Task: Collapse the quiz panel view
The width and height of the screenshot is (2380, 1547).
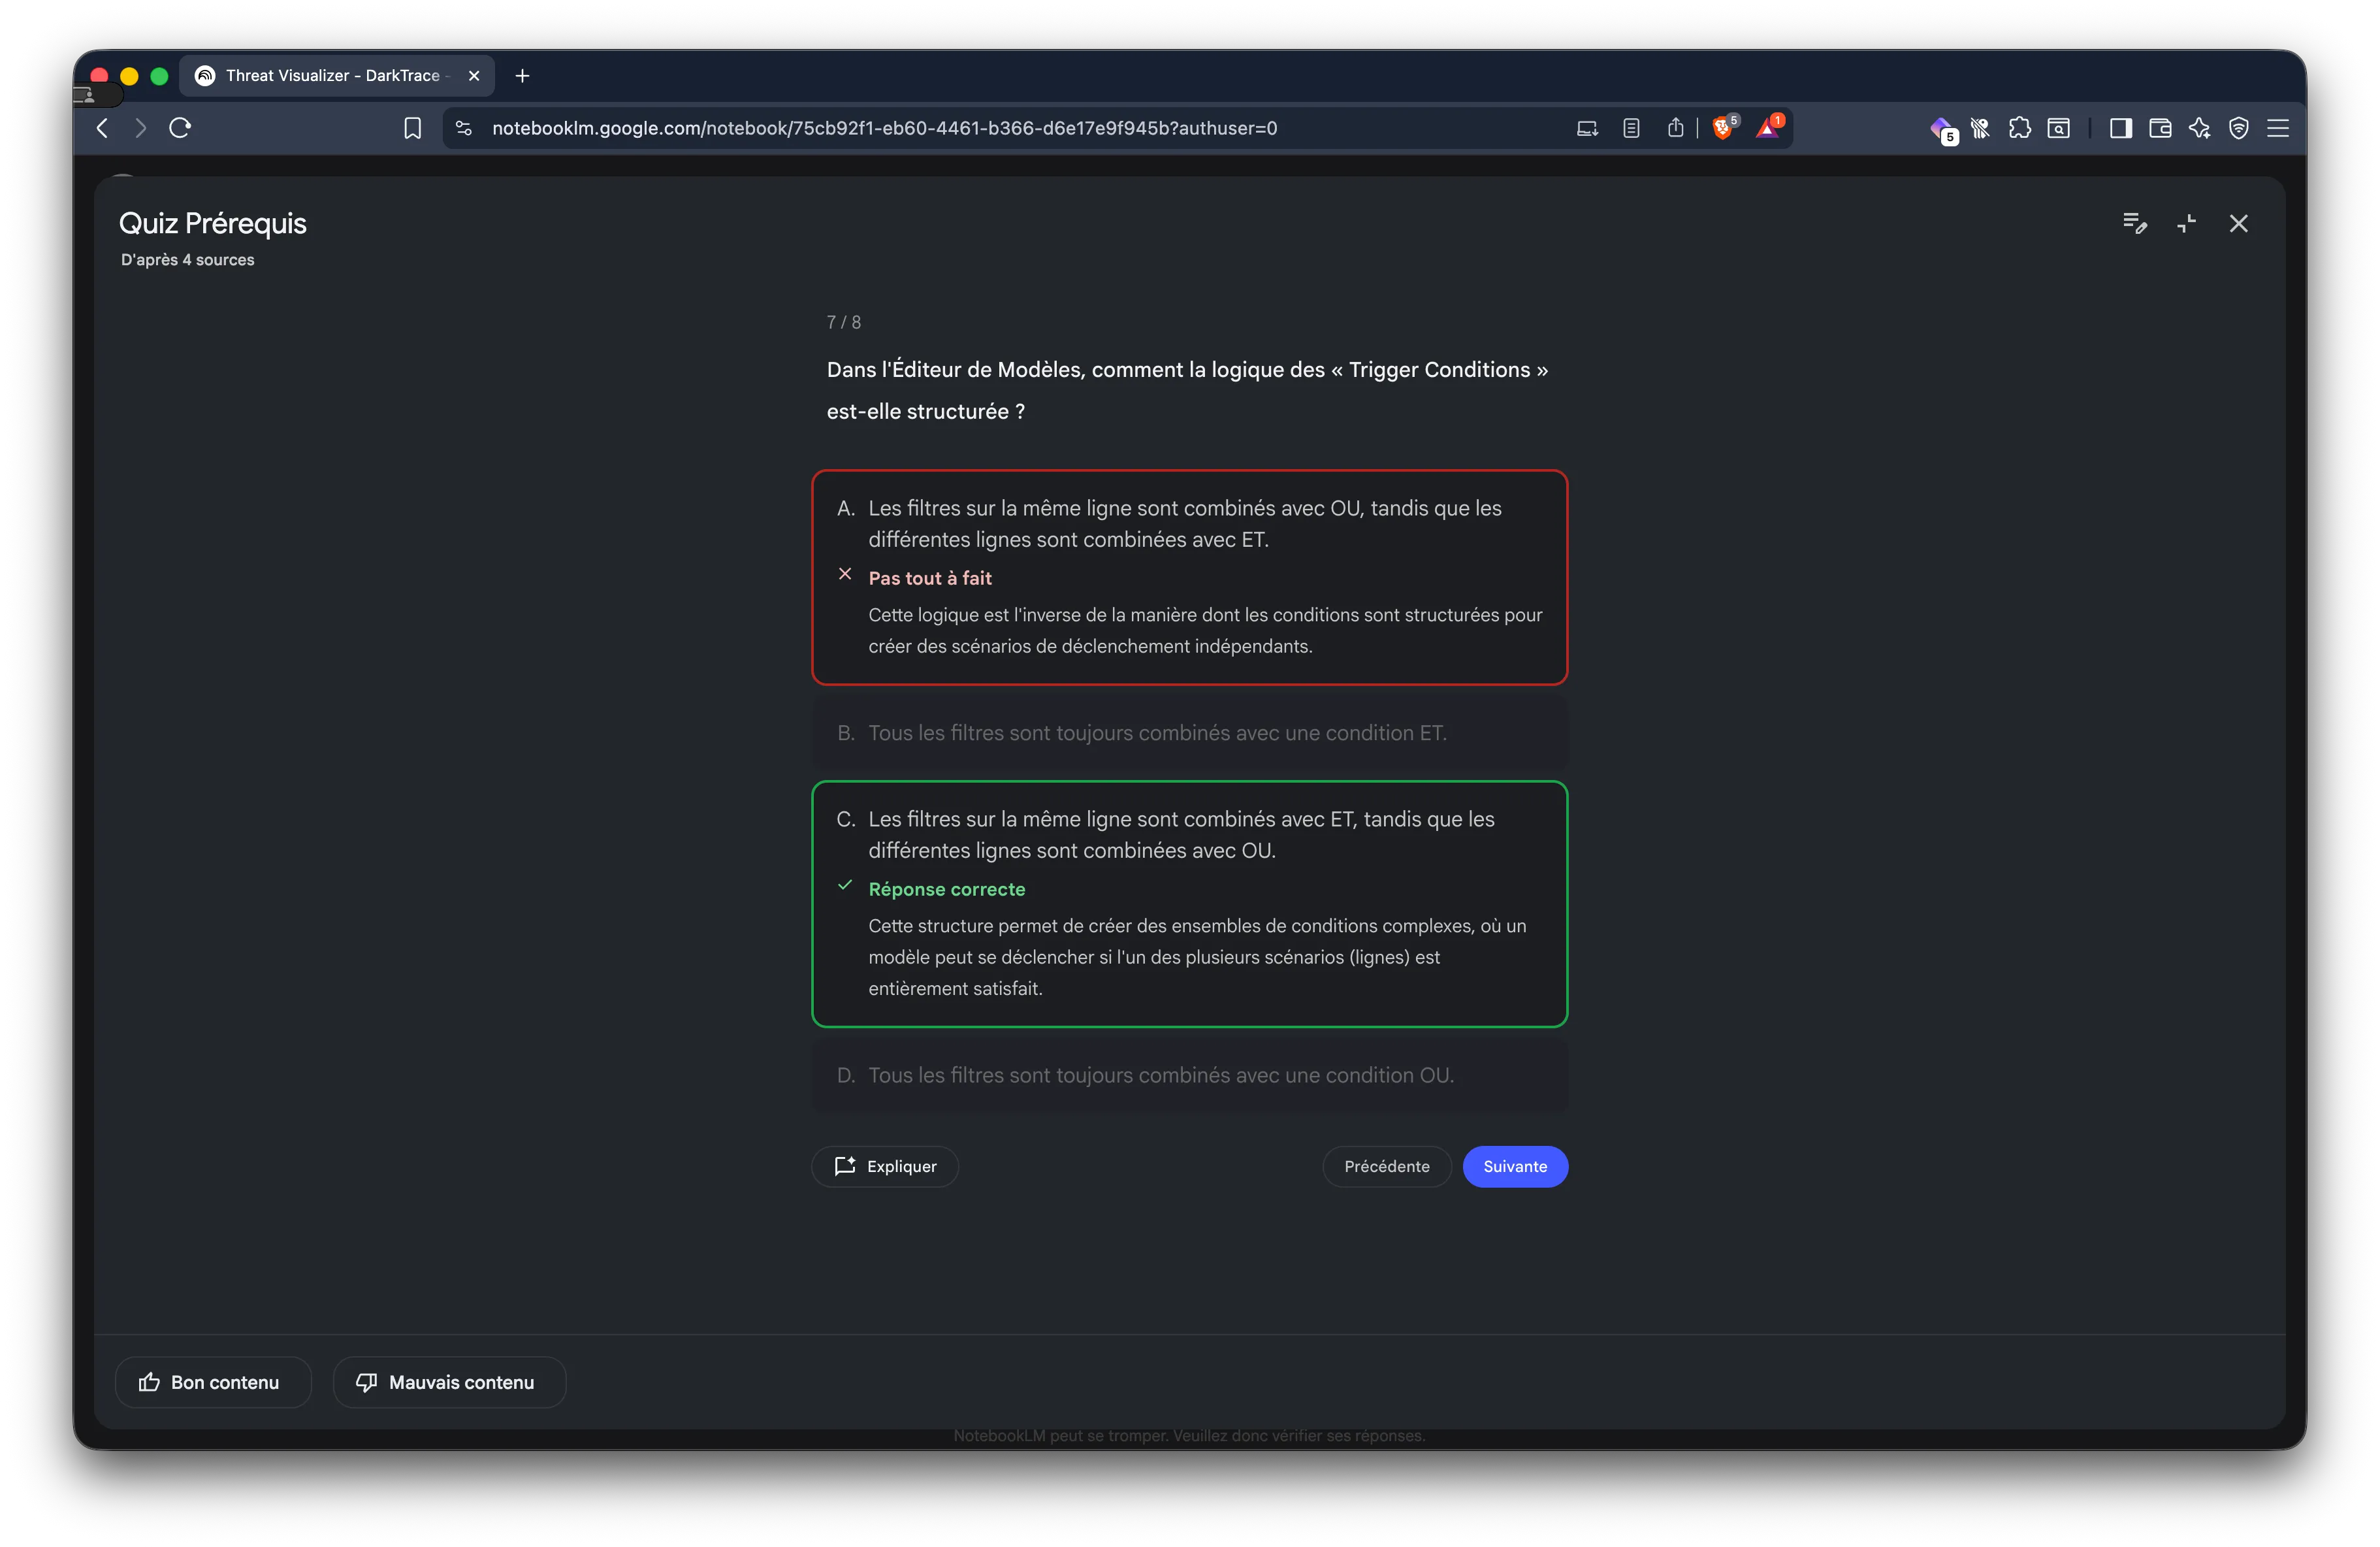Action: point(2187,224)
